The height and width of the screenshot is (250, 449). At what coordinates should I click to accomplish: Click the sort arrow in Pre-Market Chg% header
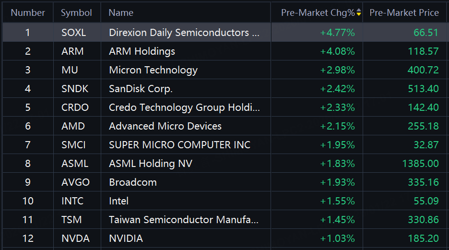coord(358,13)
